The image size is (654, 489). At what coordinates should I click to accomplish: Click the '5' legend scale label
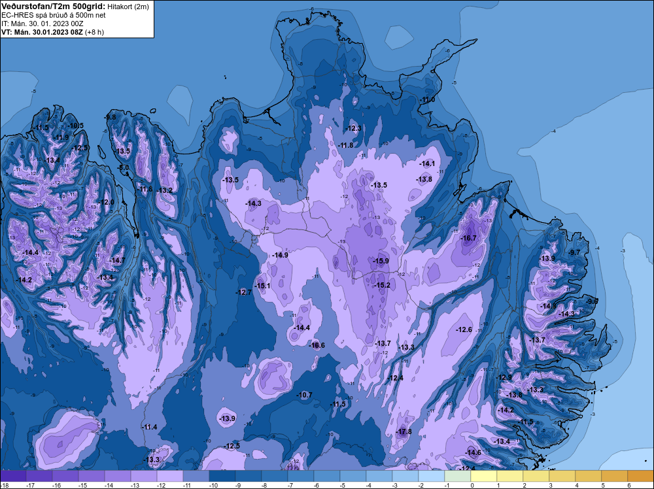point(603,485)
